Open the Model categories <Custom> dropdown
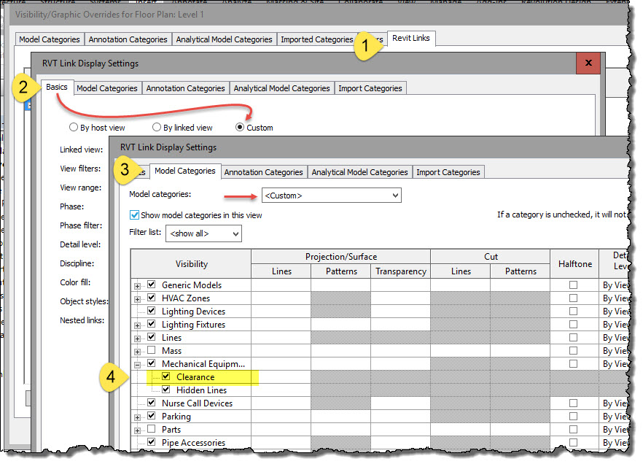643x464 pixels. 331,196
